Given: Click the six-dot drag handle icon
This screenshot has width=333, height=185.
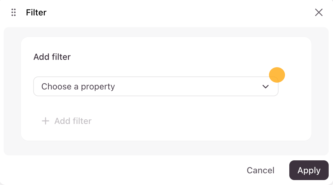Looking at the screenshot, I should tap(13, 12).
